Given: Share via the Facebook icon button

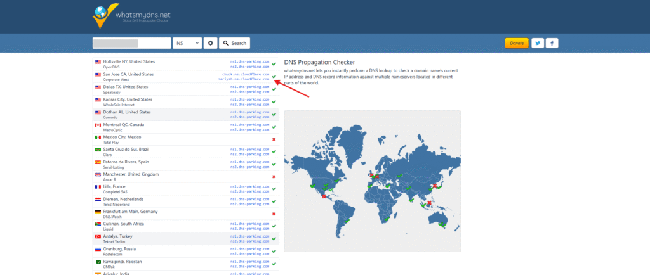Looking at the screenshot, I should click(x=552, y=43).
